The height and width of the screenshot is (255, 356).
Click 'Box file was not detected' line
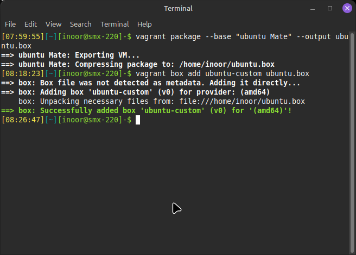(151, 83)
